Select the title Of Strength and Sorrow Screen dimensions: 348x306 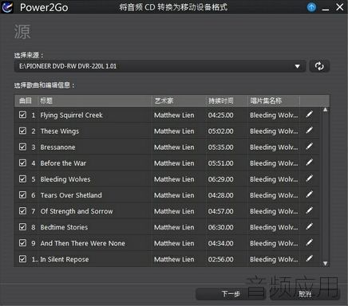click(x=77, y=211)
